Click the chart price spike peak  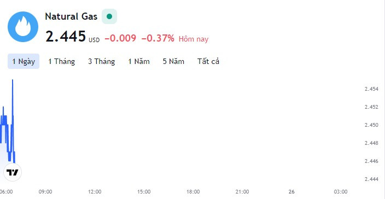click(13, 80)
